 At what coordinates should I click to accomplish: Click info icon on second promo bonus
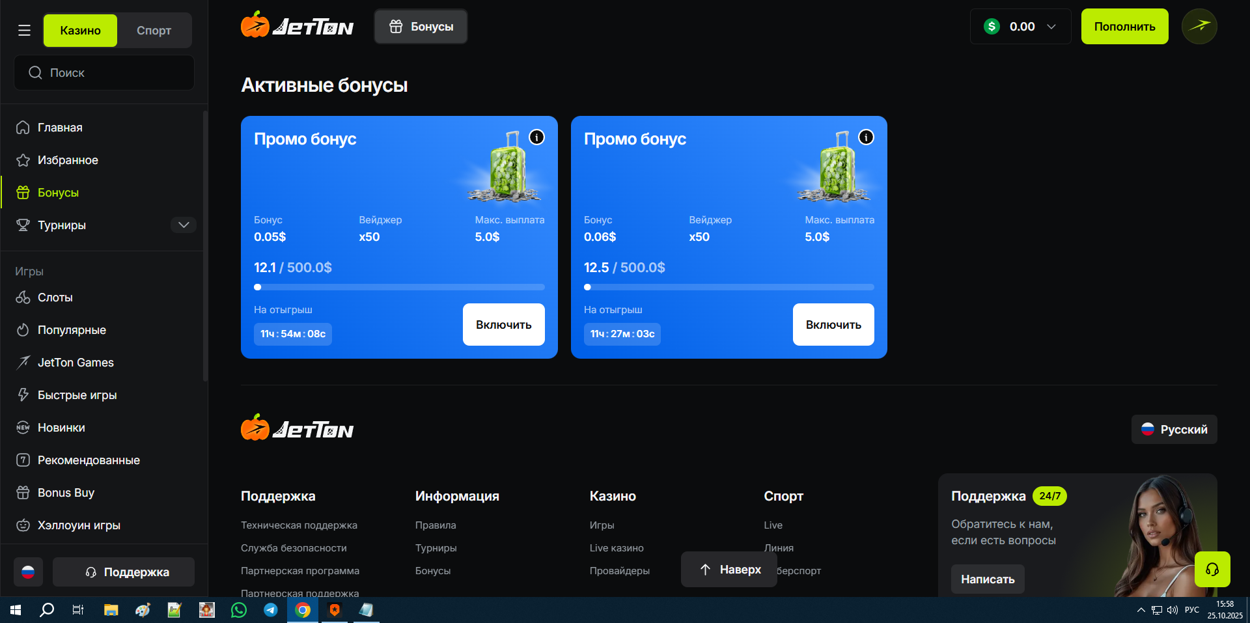tap(866, 137)
